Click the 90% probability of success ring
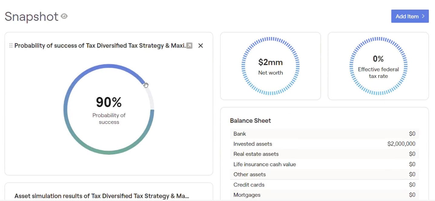 [109, 109]
